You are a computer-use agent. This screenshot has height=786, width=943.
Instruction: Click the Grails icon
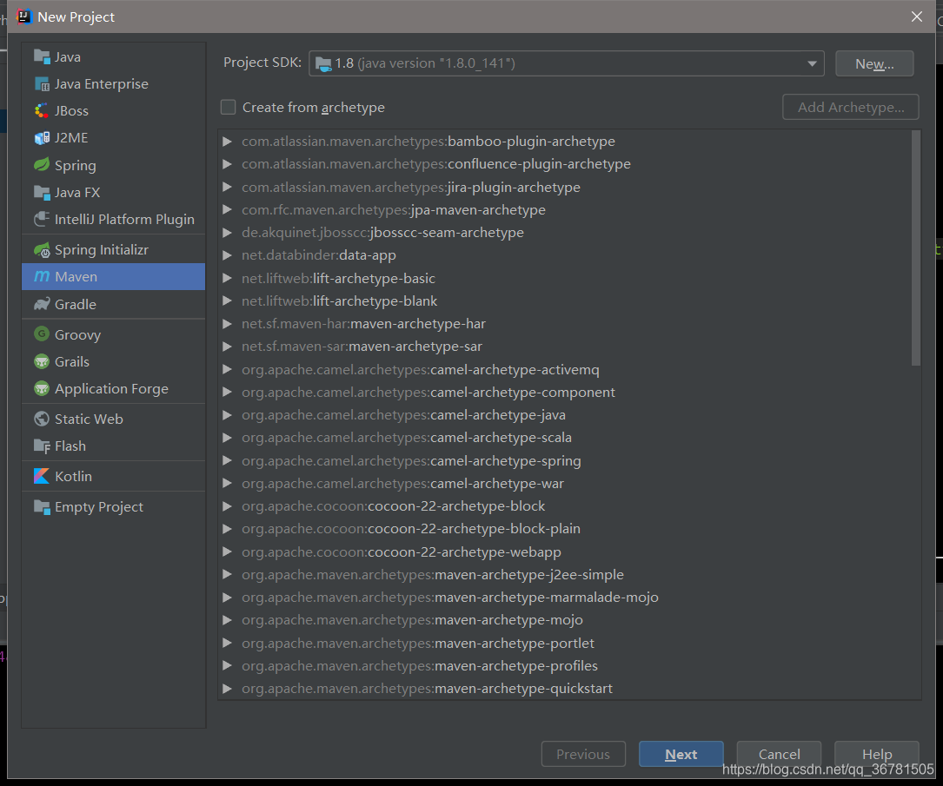(x=42, y=361)
